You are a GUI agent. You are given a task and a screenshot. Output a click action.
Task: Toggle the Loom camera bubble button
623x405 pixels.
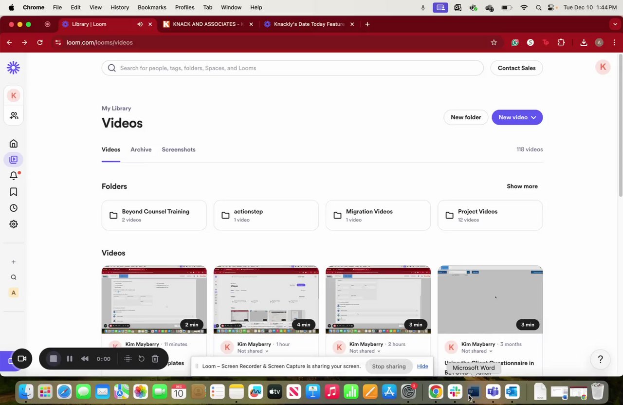pyautogui.click(x=22, y=359)
